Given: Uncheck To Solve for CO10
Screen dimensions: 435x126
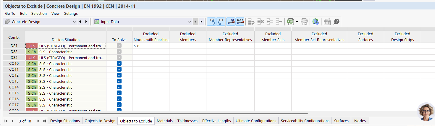Looking at the screenshot, I should tap(119, 64).
